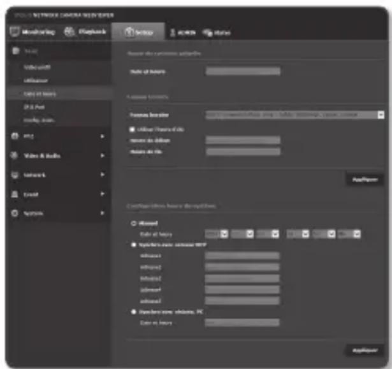Click the Network sidebar icon
392x369 pixels.
(15, 174)
